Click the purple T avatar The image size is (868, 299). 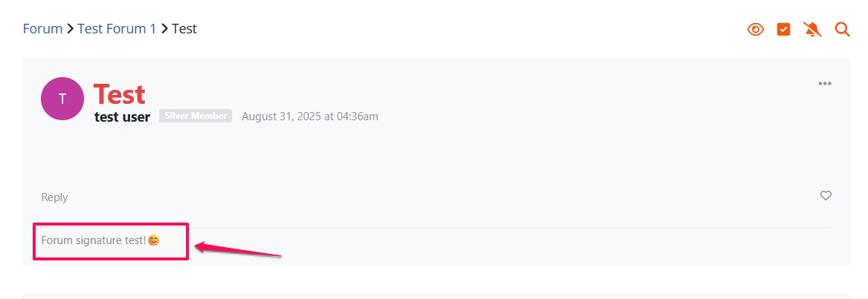pos(62,99)
